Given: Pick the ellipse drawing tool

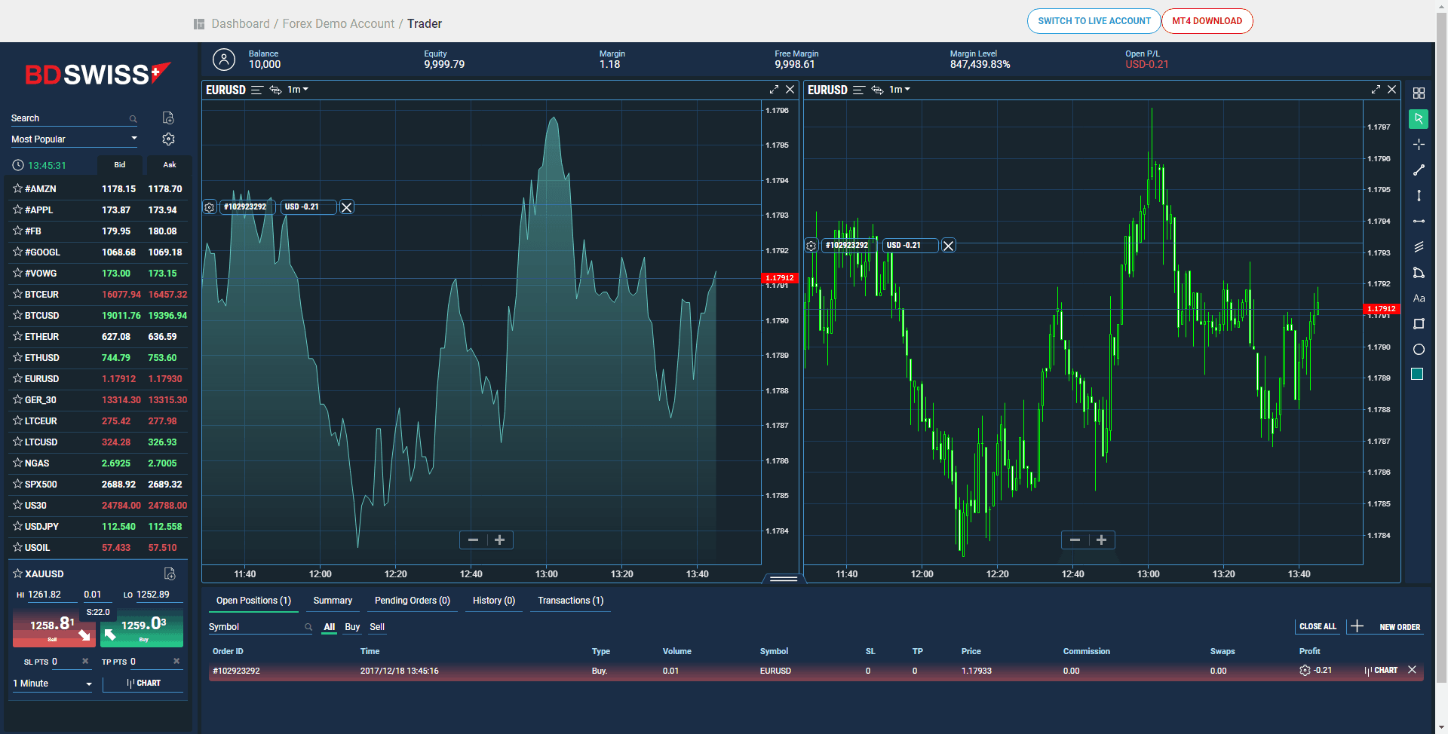Looking at the screenshot, I should pos(1419,350).
